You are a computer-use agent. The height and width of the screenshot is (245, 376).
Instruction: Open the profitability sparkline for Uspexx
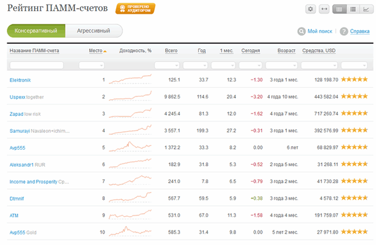pyautogui.click(x=130, y=96)
